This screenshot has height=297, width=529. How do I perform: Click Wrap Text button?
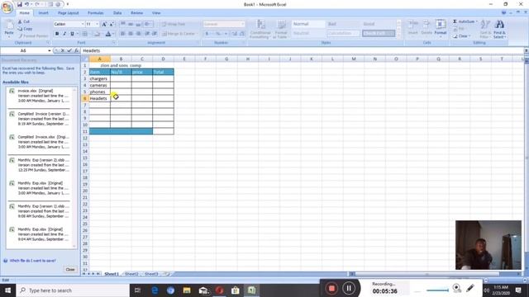click(x=174, y=24)
